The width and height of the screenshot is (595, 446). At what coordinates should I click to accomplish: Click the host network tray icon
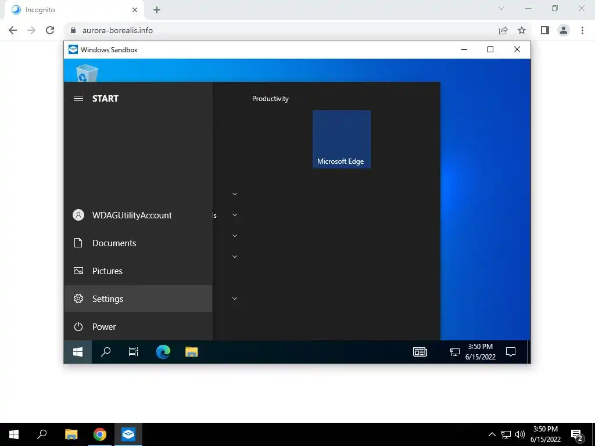506,434
